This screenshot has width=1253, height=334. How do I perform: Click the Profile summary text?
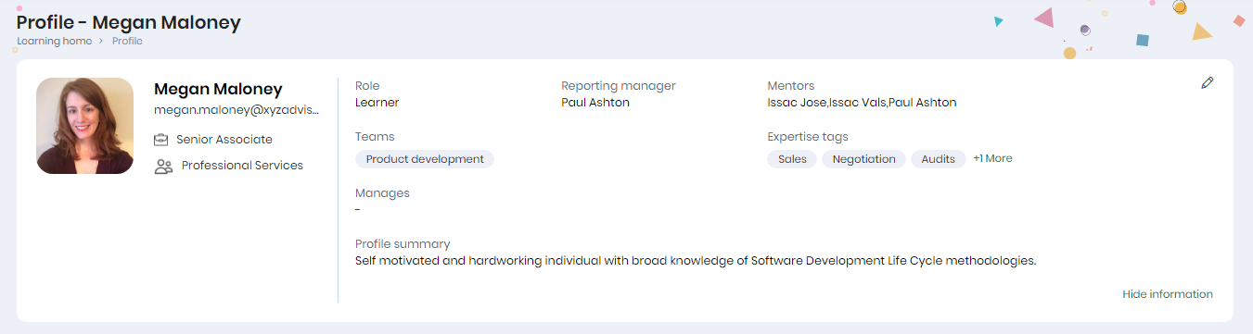point(696,261)
